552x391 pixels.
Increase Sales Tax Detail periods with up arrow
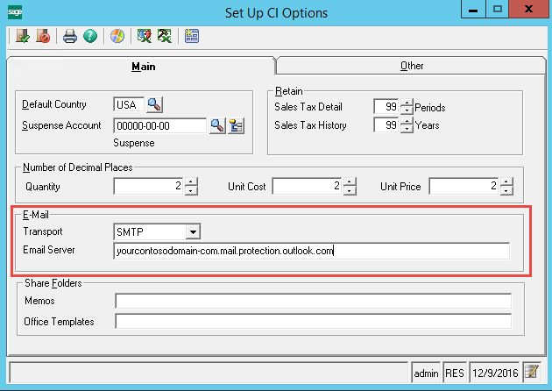point(406,103)
